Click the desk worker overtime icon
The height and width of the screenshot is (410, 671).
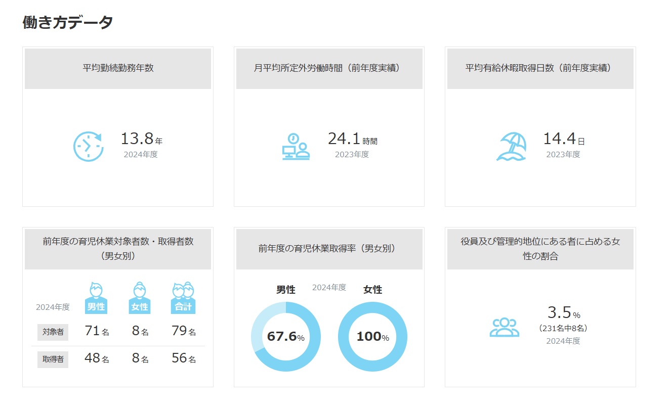[296, 147]
